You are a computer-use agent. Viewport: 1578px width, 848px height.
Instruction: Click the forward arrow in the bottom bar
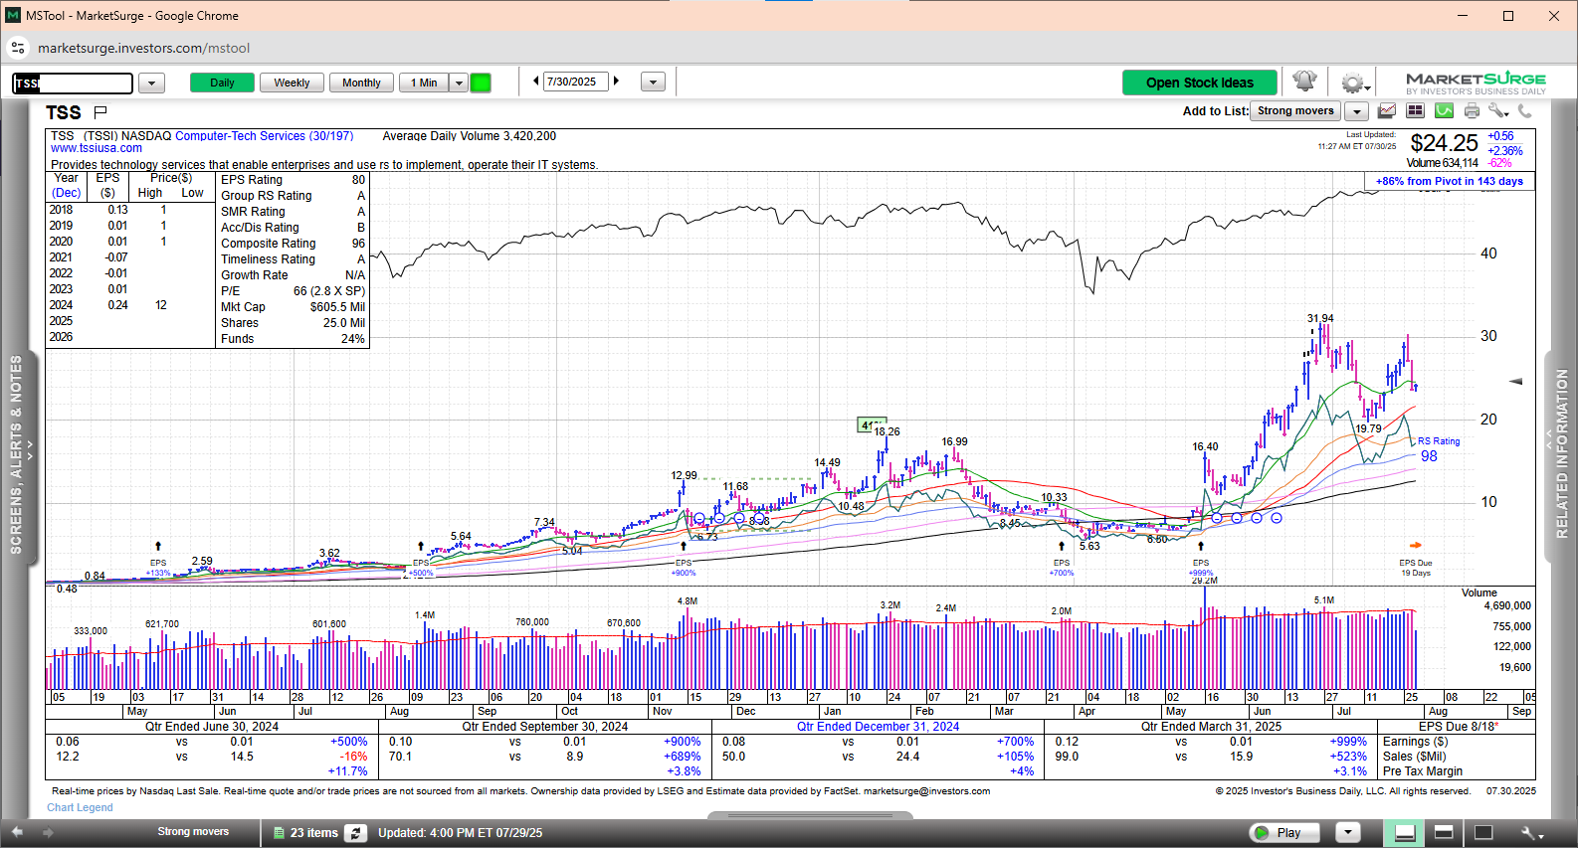(46, 832)
